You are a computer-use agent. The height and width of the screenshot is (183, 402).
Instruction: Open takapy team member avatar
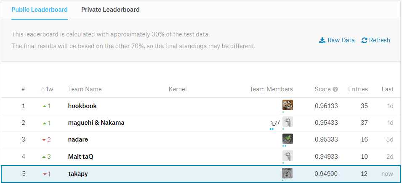click(x=288, y=173)
